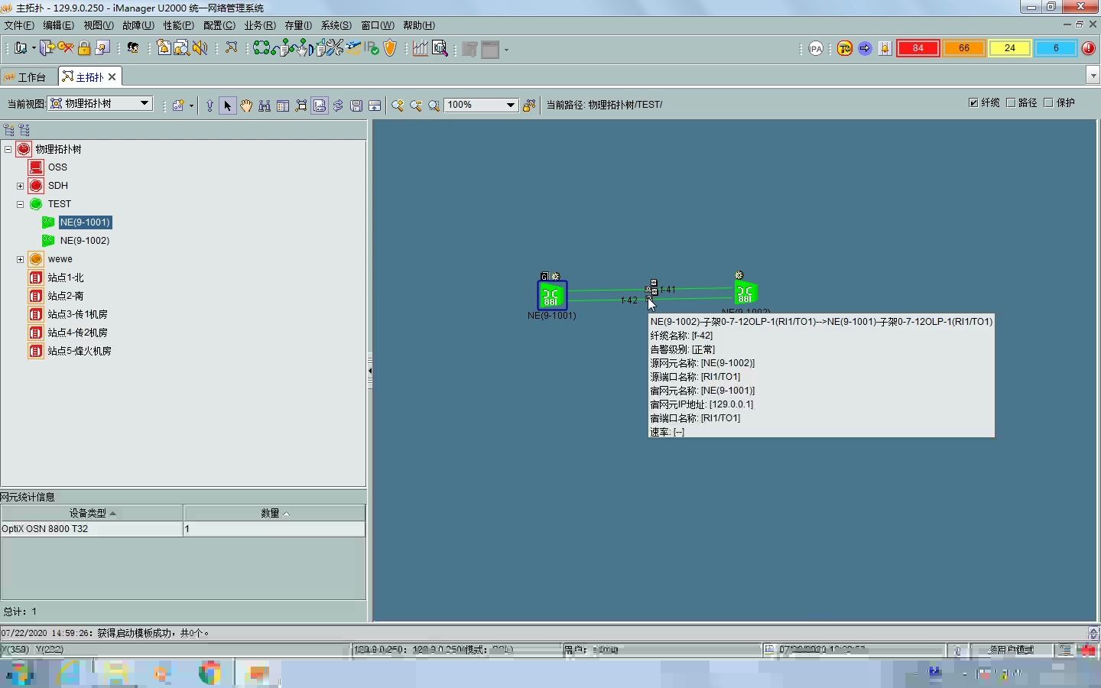Open browse current alarms bell icon

pos(164,48)
